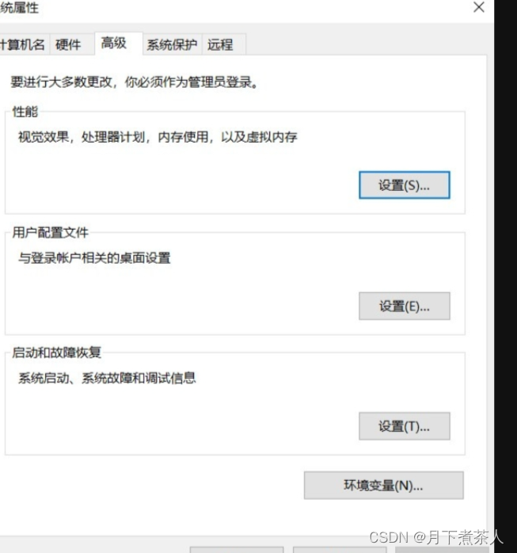517x553 pixels.
Task: Open 设置(T)... for 启动和故障恢复
Action: click(405, 426)
